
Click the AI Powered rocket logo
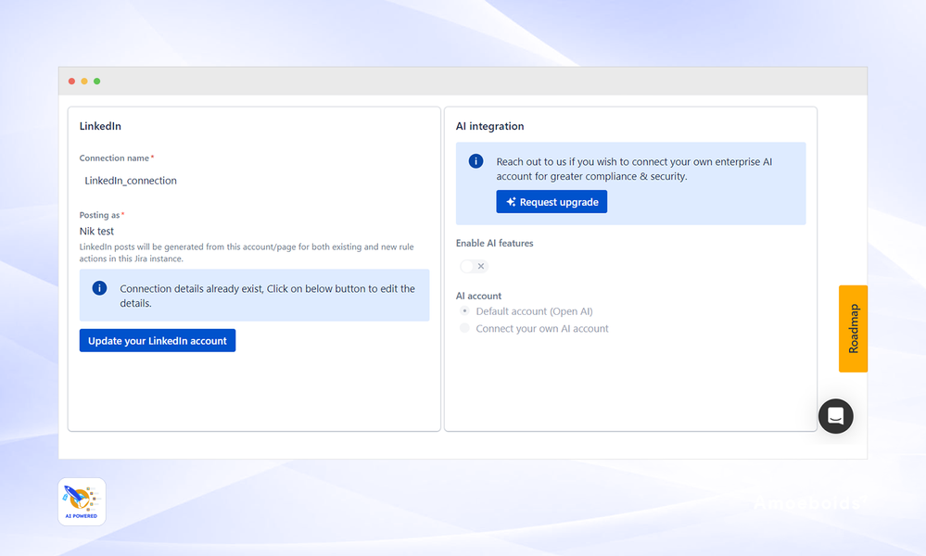point(81,500)
